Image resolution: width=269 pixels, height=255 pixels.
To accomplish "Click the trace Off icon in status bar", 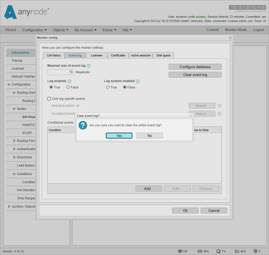I will [180, 251].
